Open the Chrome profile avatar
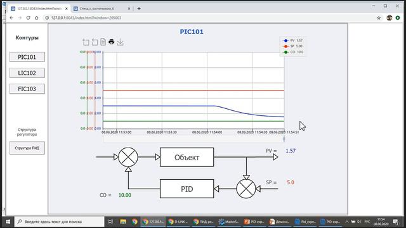 pos(389,18)
